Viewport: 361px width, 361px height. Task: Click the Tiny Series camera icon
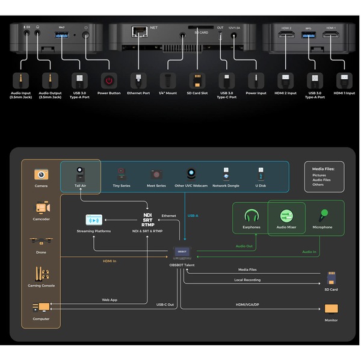[x=122, y=174]
